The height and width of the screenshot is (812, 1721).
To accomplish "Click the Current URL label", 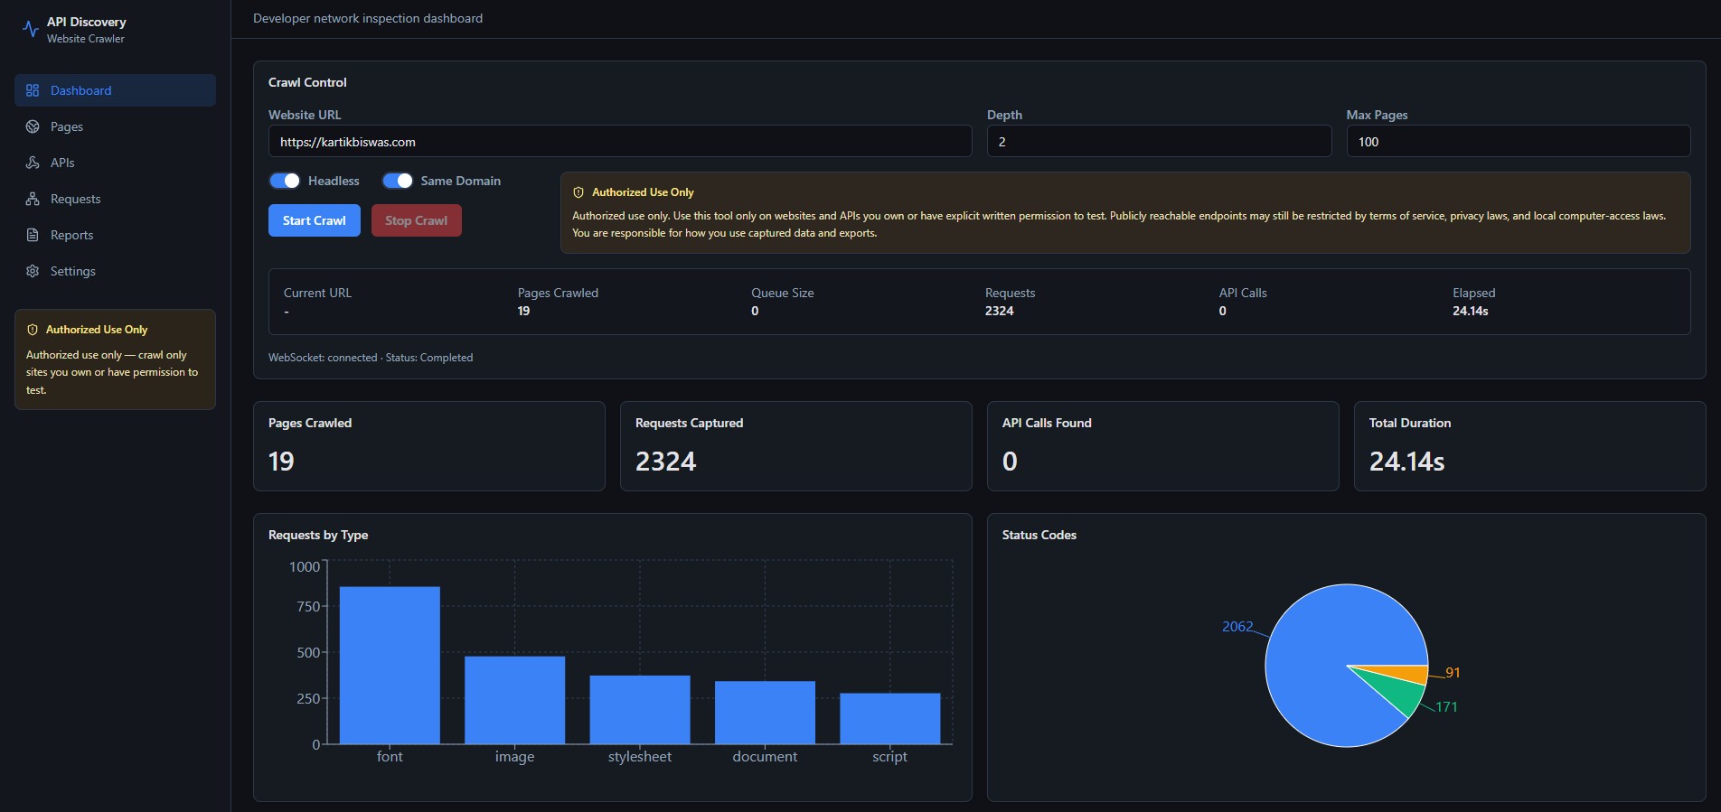I will (x=317, y=293).
